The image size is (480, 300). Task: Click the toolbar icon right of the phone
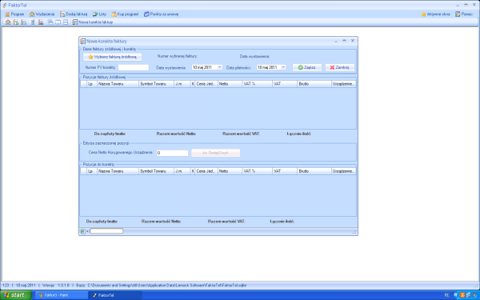click(x=41, y=22)
